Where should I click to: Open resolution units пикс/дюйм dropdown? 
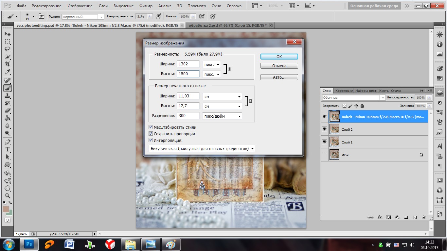click(222, 116)
